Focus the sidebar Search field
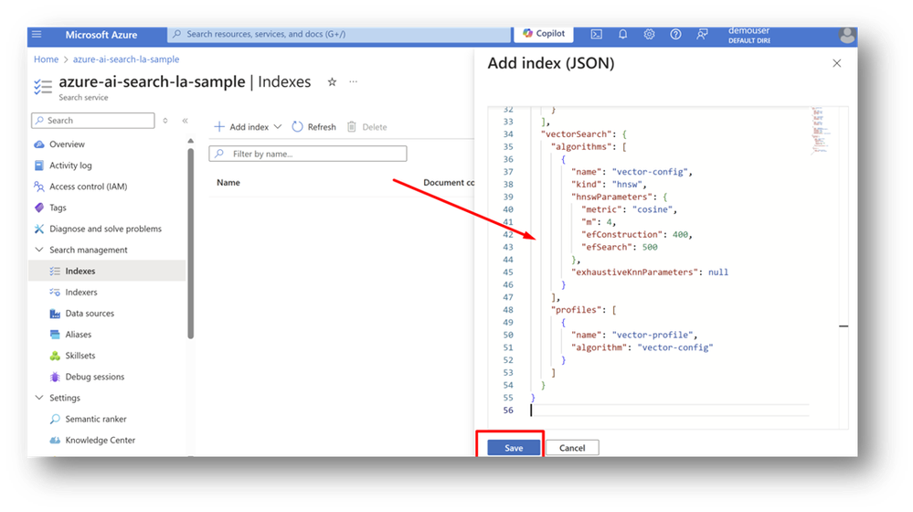 [93, 121]
